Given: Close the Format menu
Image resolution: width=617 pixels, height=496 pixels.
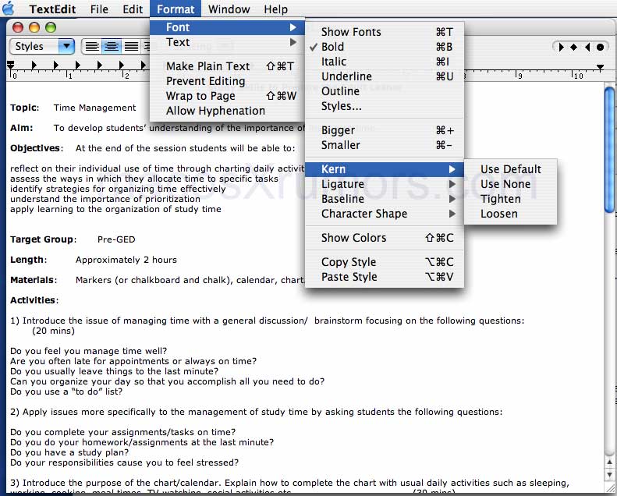Looking at the screenshot, I should [x=176, y=9].
